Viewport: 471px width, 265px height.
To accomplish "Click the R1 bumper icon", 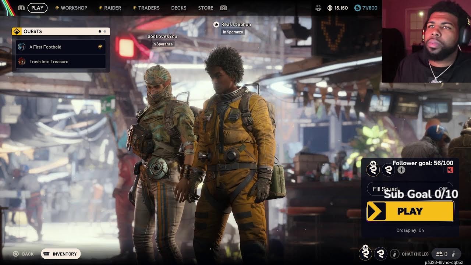I will [x=223, y=8].
